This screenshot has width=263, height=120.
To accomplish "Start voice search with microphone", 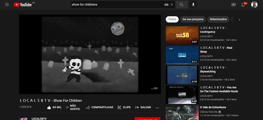I will pyautogui.click(x=193, y=4).
